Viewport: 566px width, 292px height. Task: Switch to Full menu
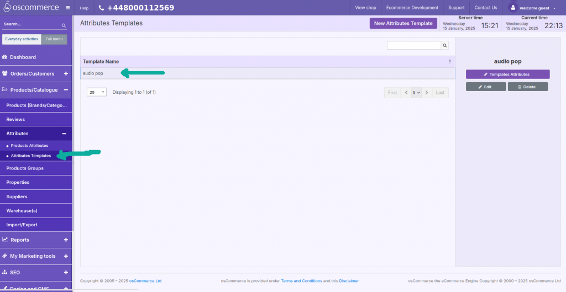click(x=54, y=39)
